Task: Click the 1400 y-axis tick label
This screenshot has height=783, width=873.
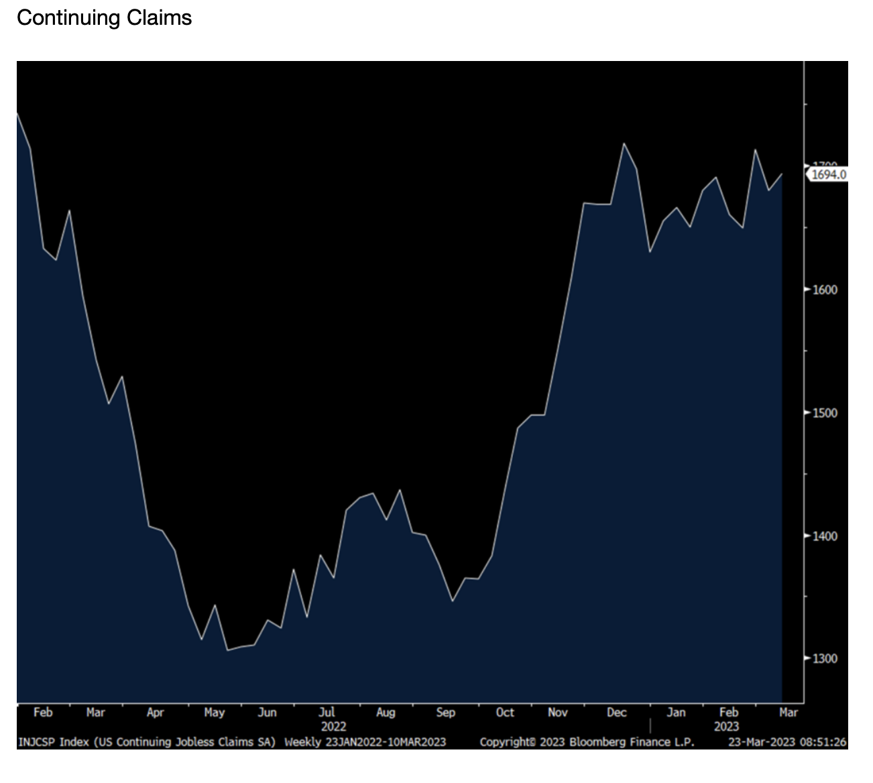Action: (826, 536)
